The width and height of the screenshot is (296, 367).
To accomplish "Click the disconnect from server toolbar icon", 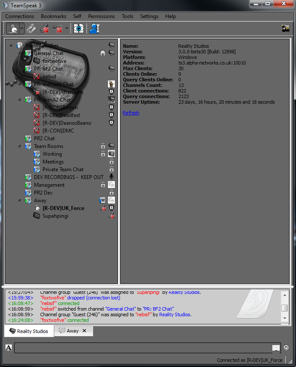I will click(44, 28).
